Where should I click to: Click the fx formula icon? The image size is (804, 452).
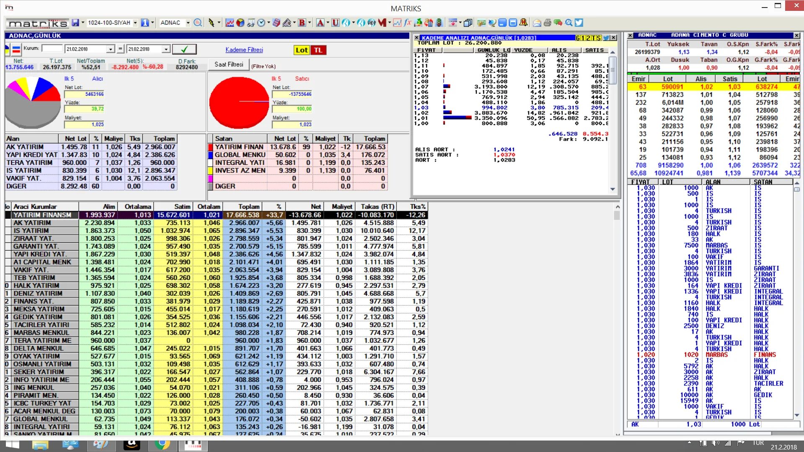[x=407, y=23]
